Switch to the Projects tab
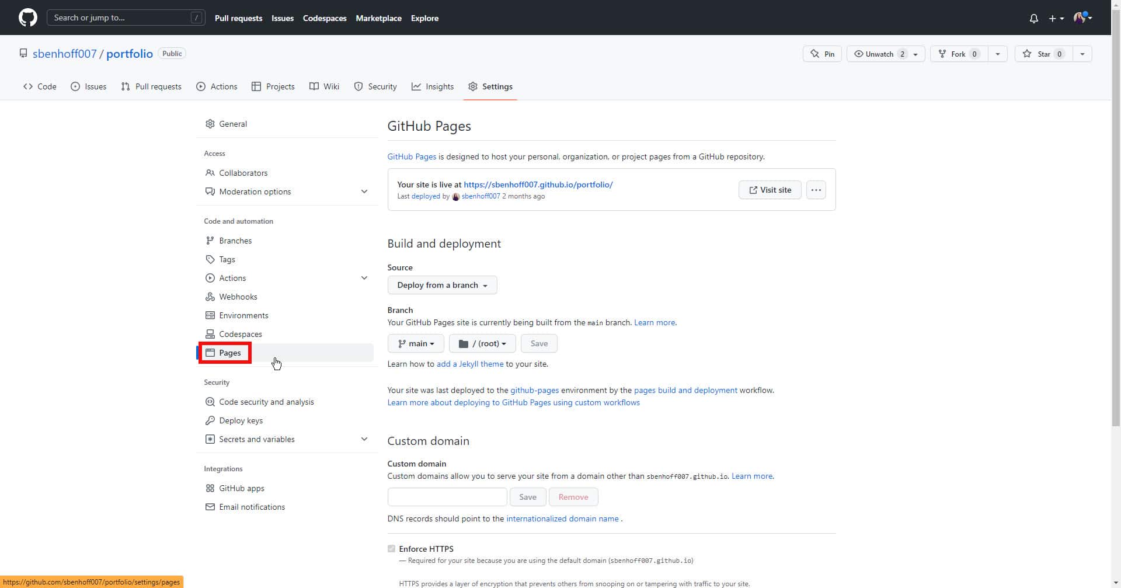This screenshot has width=1121, height=588. tap(273, 86)
